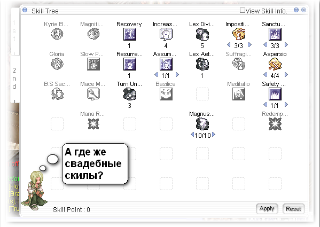Decrease Assumptio level with left arrow

click(156, 75)
